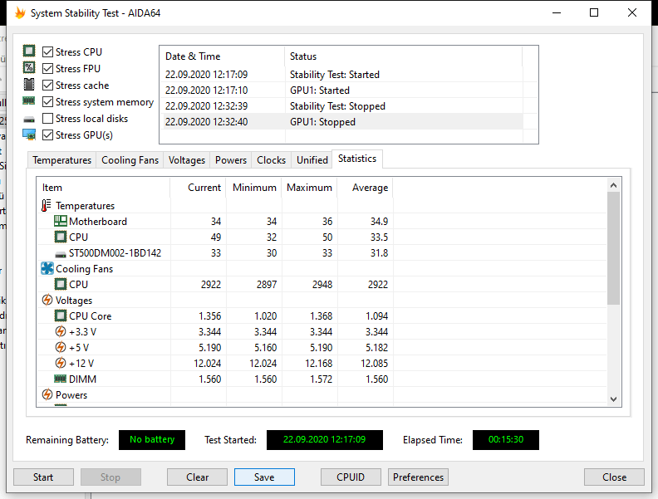The image size is (658, 499).
Task: Click the lightning icon of Powers group
Action: coord(47,394)
